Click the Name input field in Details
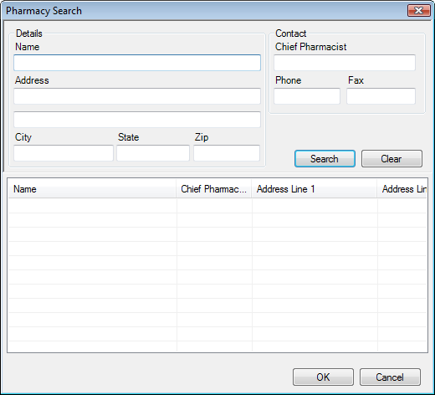 tap(137, 63)
